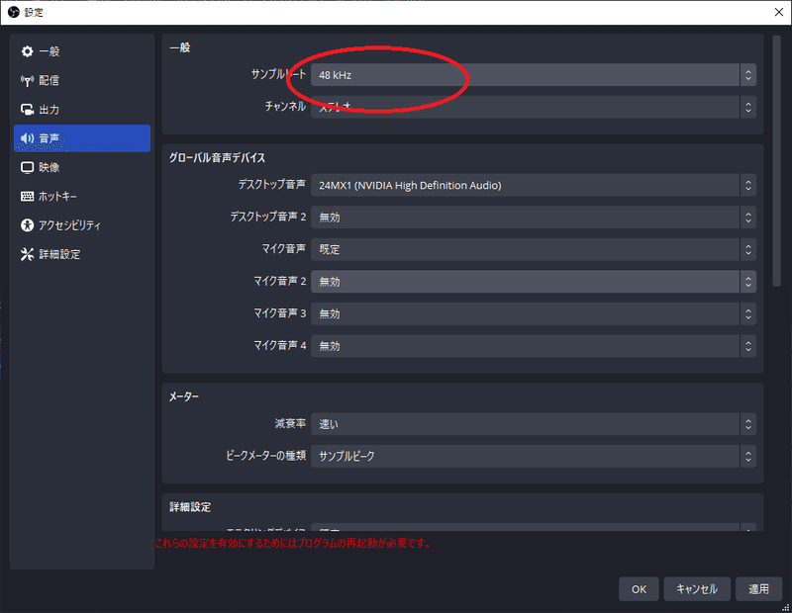Viewport: 792px width, 613px height.
Task: Click the 減衰率 dropdown arrow
Action: click(x=748, y=424)
